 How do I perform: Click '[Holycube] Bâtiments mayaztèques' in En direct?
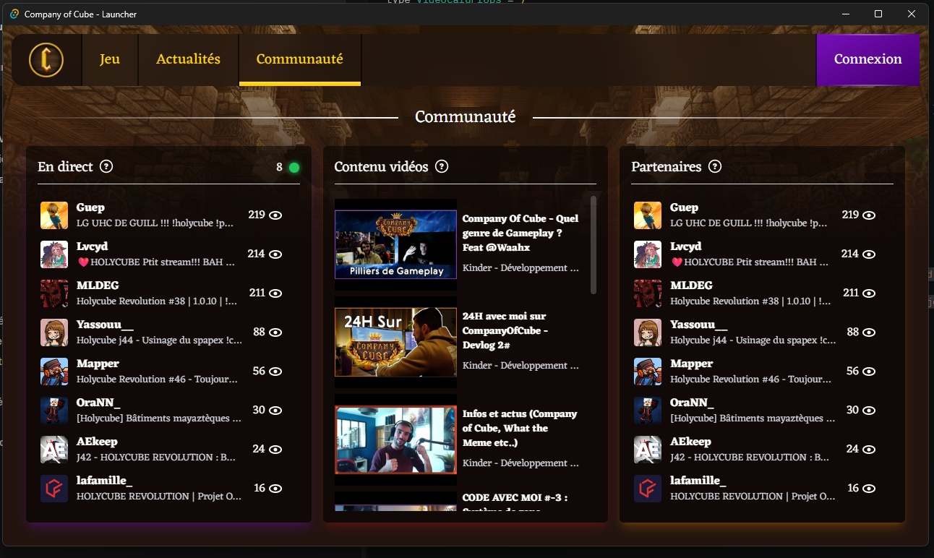point(159,418)
